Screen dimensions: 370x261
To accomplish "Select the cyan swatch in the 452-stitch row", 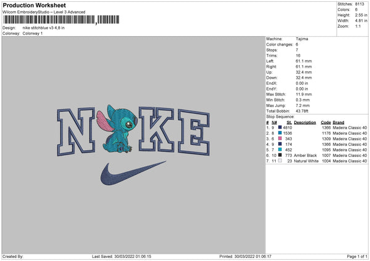I will (x=280, y=150).
